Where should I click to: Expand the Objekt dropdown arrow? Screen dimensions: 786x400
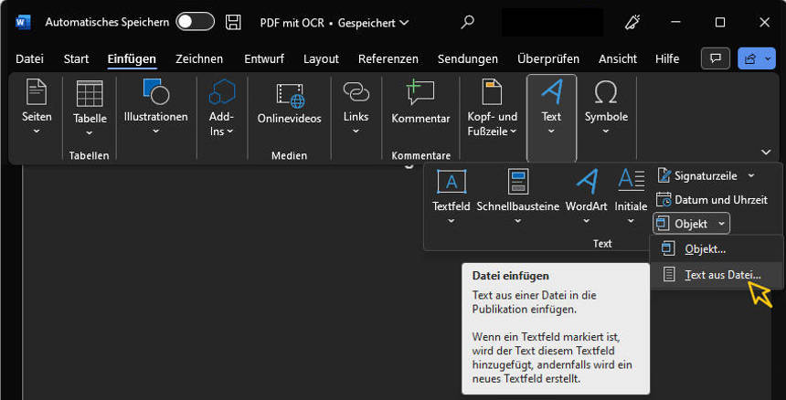721,224
